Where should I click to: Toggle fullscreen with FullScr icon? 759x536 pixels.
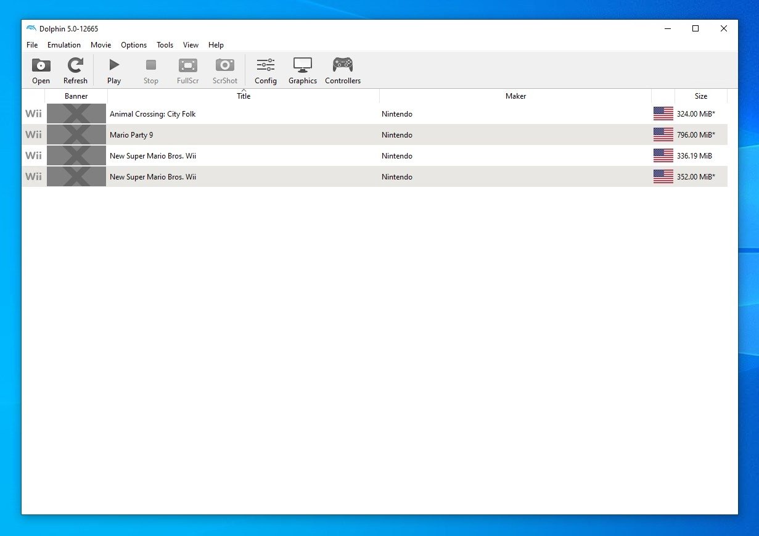(x=188, y=71)
